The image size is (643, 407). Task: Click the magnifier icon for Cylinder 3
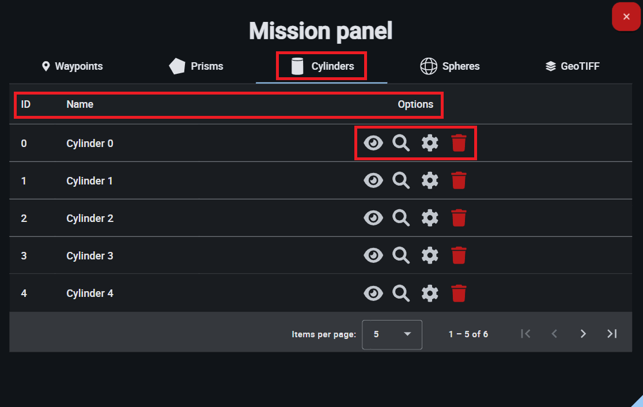[x=401, y=255]
